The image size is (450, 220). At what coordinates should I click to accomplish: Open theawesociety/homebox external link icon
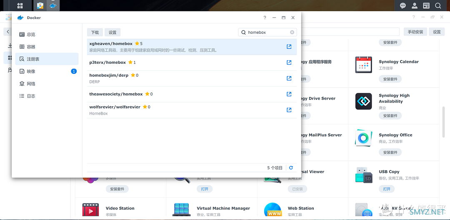[289, 94]
